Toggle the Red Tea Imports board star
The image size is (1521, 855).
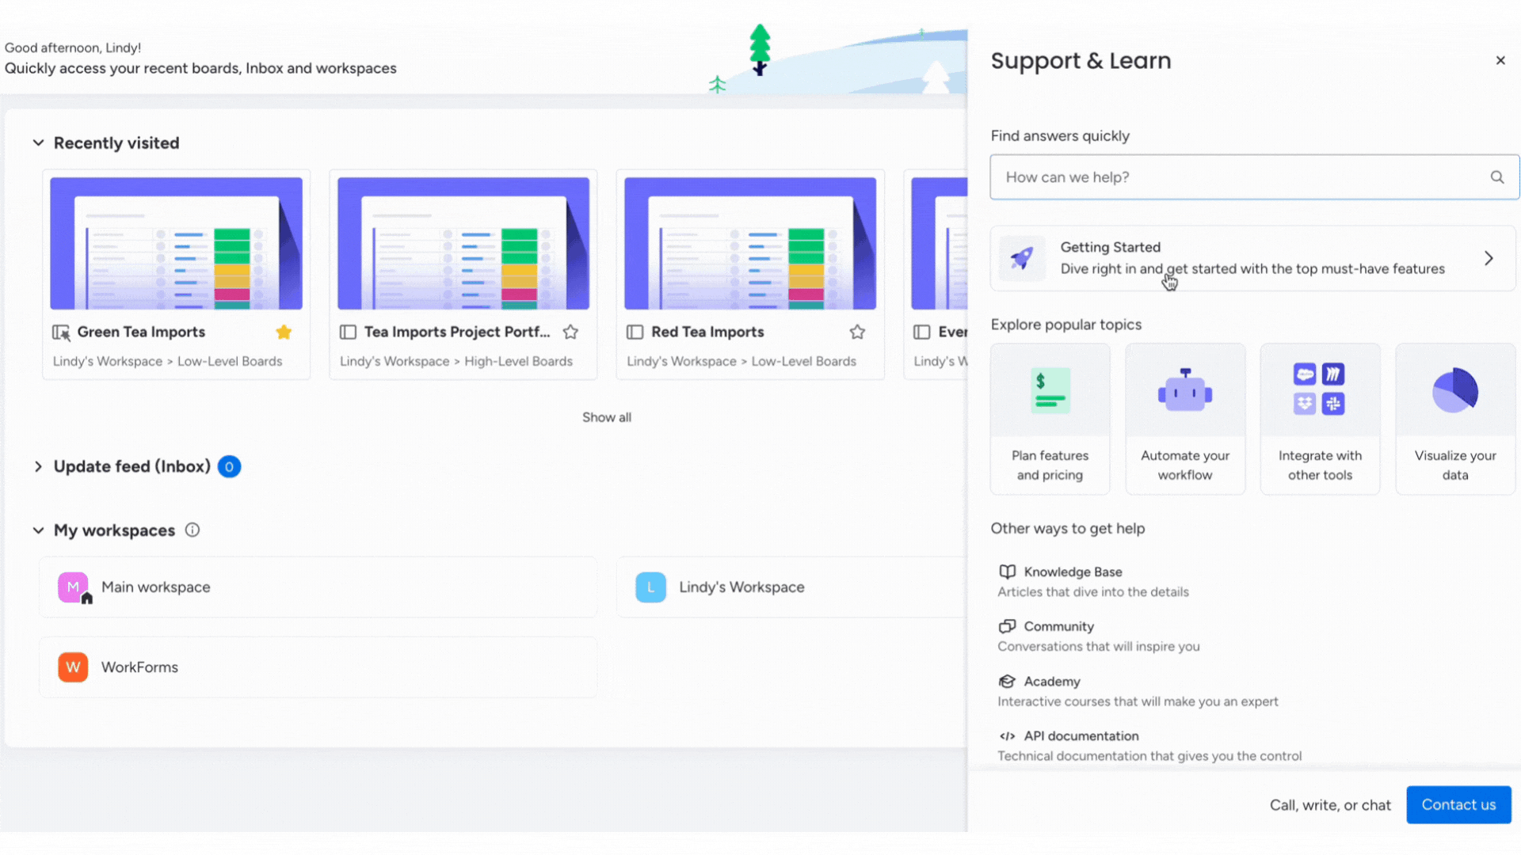point(858,331)
